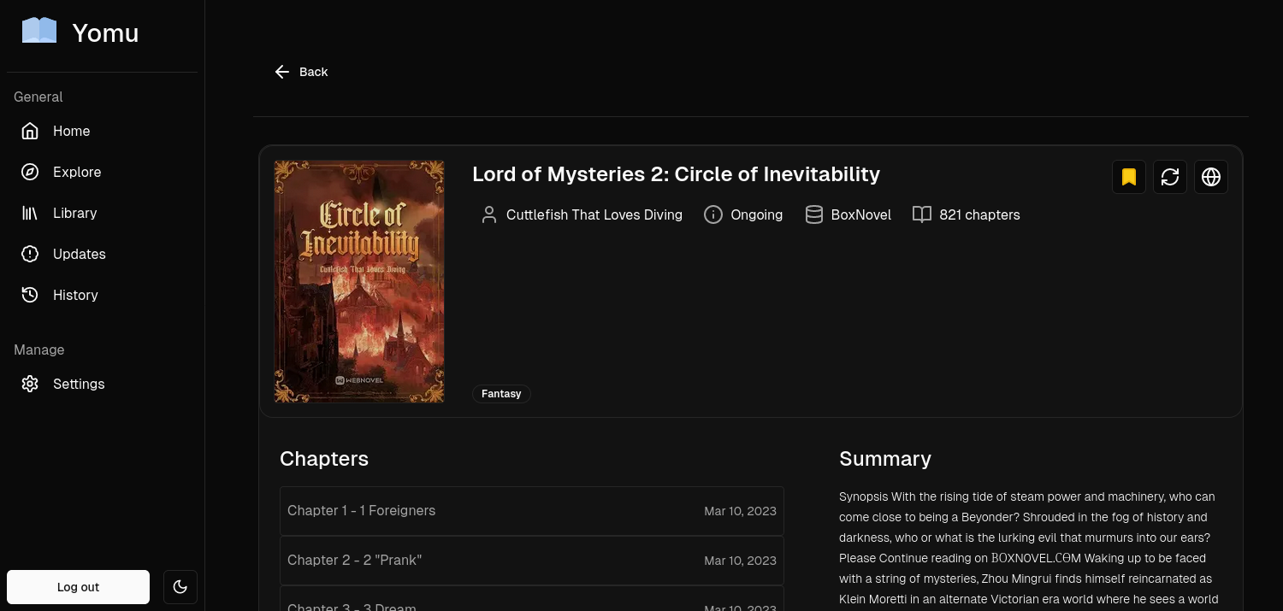
Task: Click the Summary section heading
Action: click(x=885, y=459)
